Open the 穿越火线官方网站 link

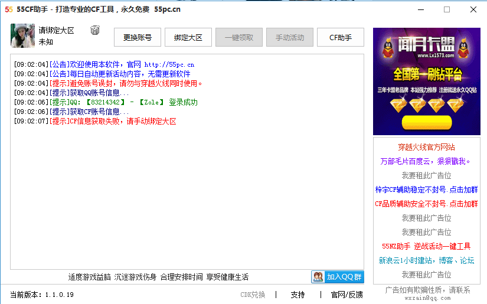click(426, 147)
